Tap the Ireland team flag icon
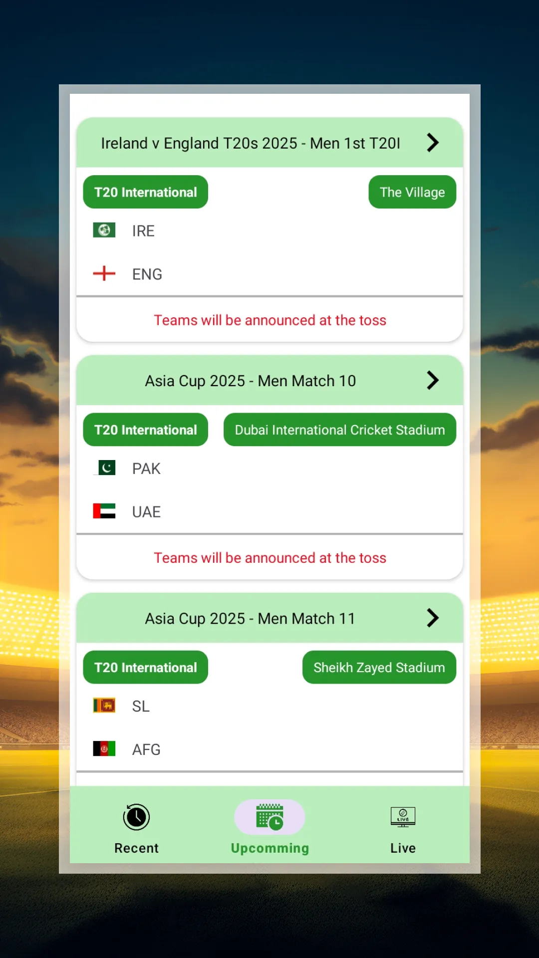This screenshot has height=958, width=539. point(104,230)
